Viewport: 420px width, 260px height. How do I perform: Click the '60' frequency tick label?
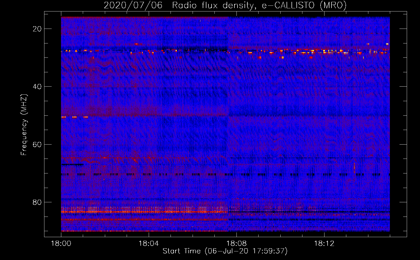point(37,144)
